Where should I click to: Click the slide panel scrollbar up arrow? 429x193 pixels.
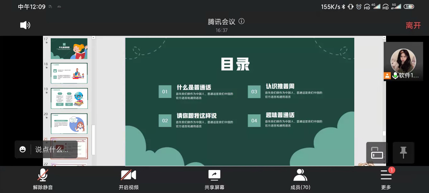coord(94,38)
